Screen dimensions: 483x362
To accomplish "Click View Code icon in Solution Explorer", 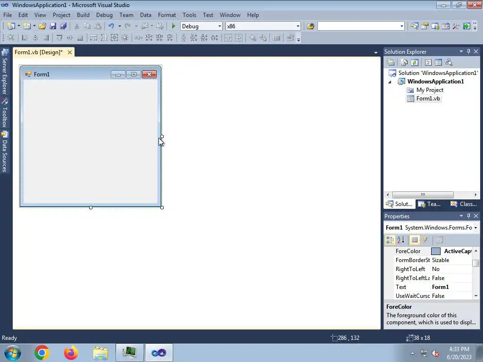I will (428, 63).
